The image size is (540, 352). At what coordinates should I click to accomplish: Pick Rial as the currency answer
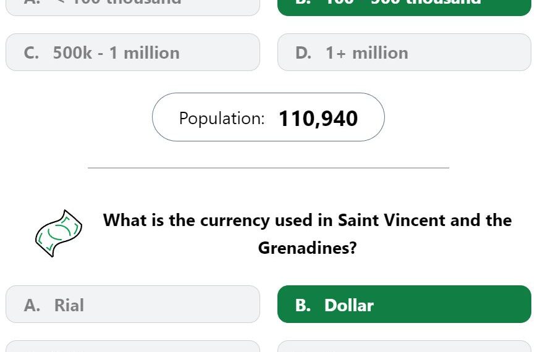[x=133, y=304]
